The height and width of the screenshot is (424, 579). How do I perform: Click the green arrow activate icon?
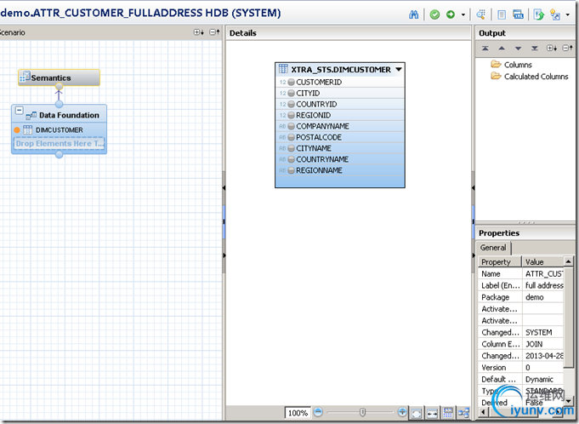(450, 14)
